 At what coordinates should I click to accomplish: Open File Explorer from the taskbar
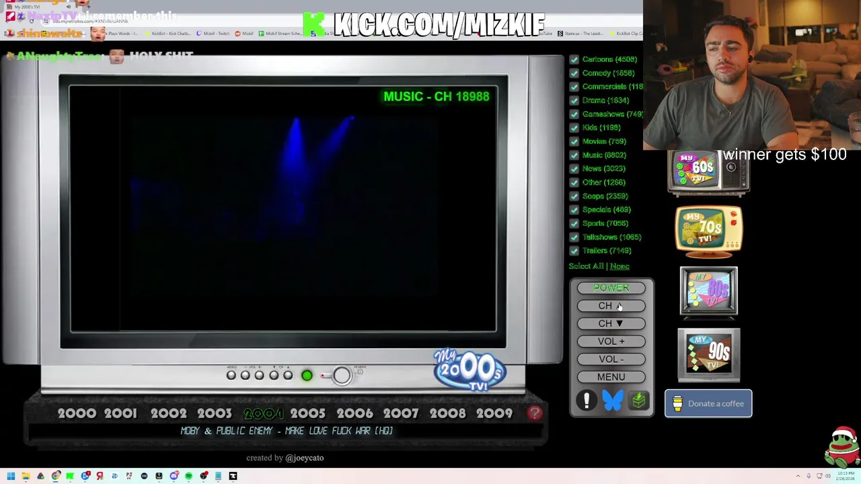click(x=26, y=476)
